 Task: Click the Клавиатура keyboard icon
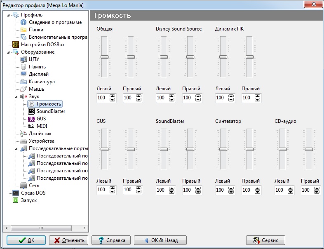[23, 82]
